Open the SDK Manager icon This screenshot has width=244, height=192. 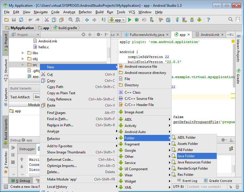(x=192, y=20)
